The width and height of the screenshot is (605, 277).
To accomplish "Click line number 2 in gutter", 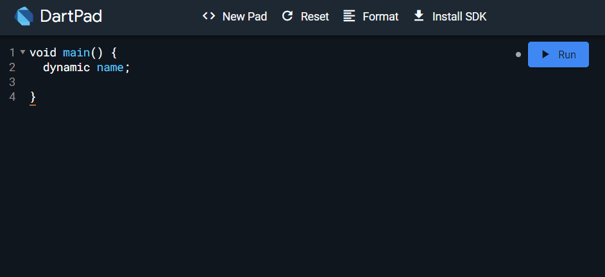I will [12, 67].
